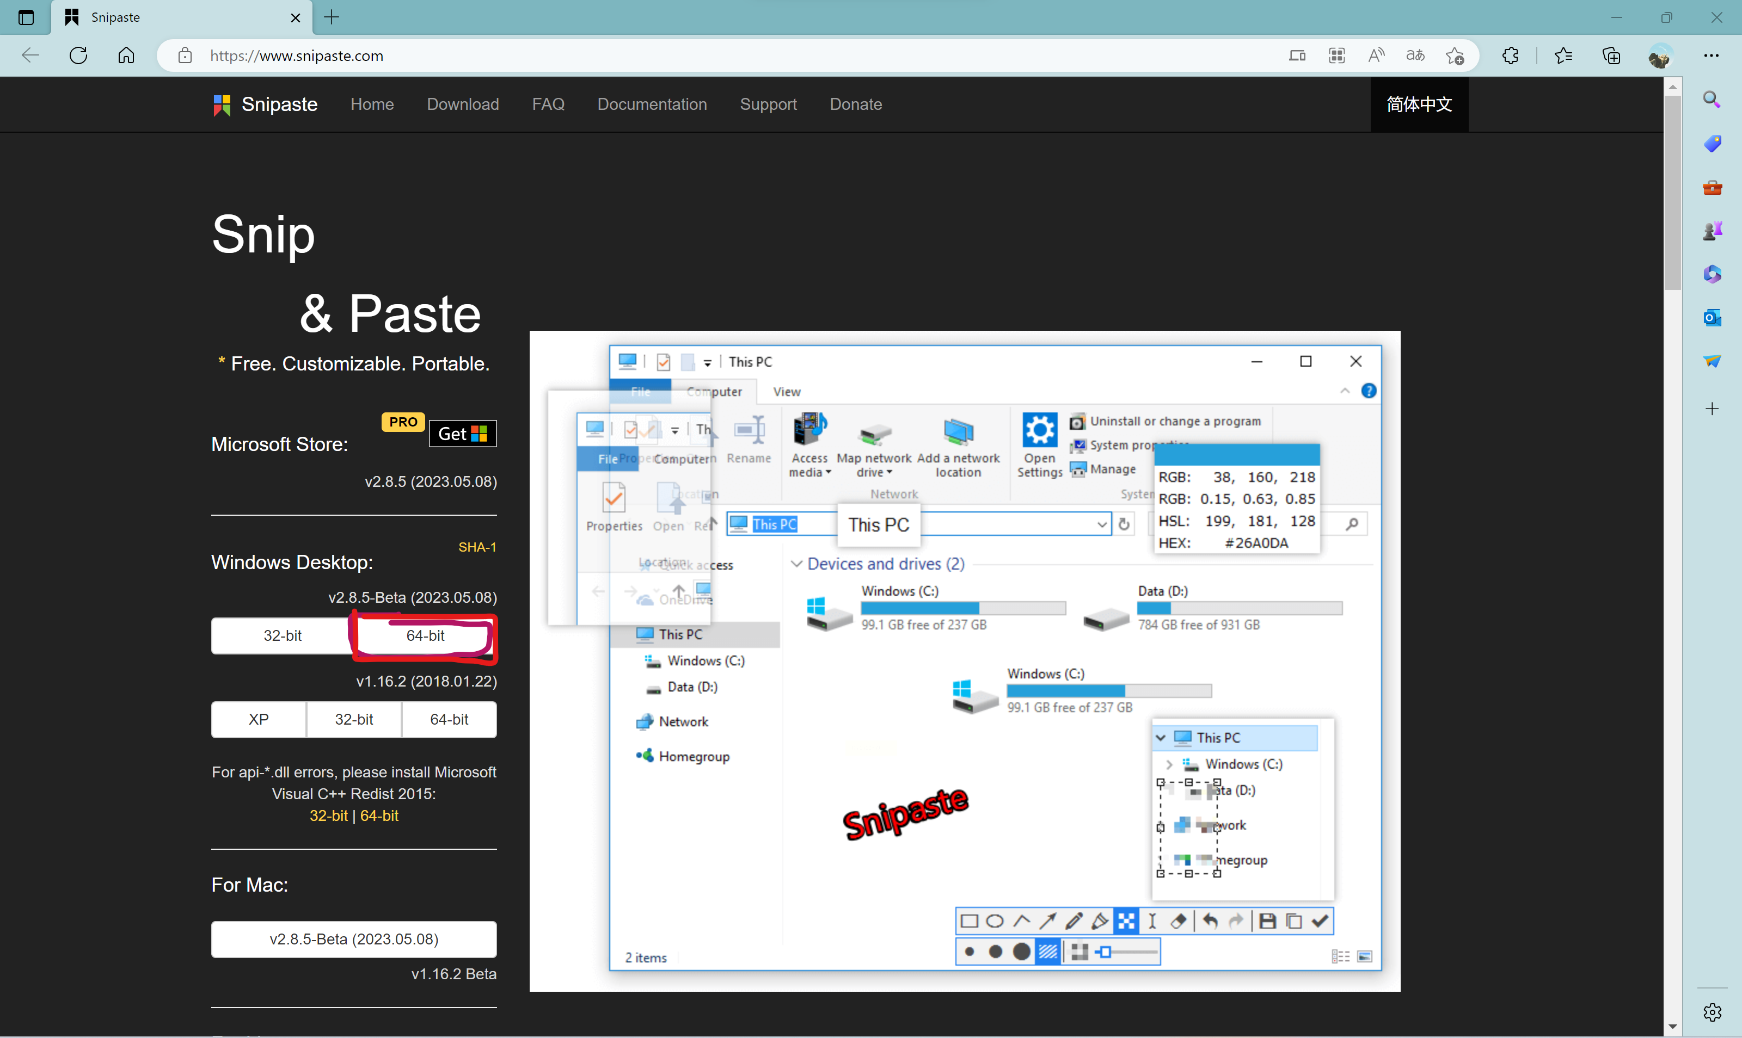
Task: Open the SHA-1 link
Action: [477, 547]
